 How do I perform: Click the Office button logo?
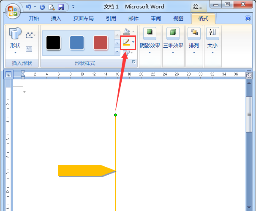click(x=13, y=10)
